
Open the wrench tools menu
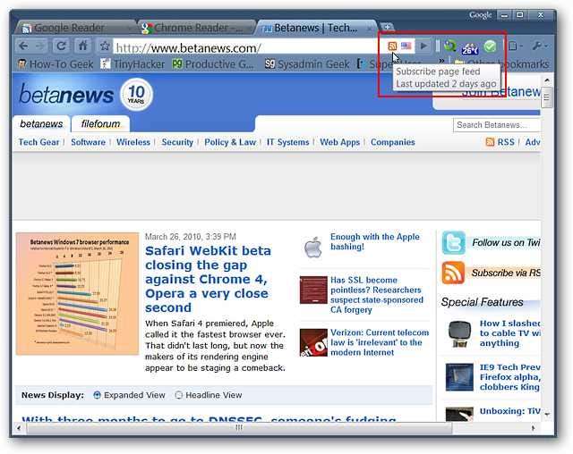[539, 46]
